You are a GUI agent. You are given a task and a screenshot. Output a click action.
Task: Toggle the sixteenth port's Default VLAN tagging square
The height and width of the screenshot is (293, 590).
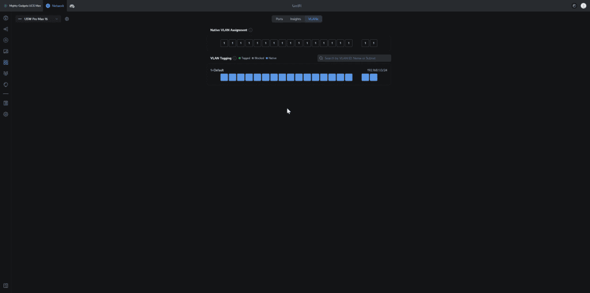point(349,77)
